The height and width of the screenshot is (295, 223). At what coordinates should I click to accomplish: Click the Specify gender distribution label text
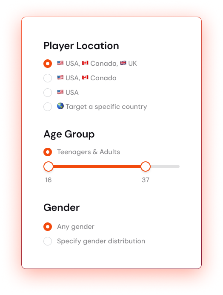point(101,241)
